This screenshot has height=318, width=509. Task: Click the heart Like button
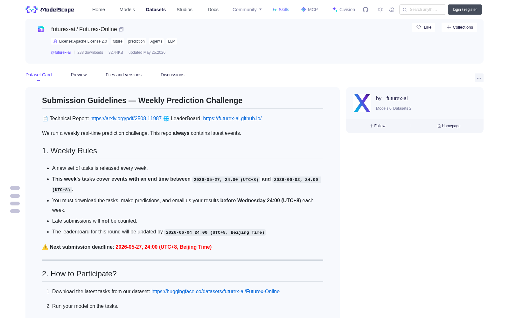pyautogui.click(x=423, y=27)
